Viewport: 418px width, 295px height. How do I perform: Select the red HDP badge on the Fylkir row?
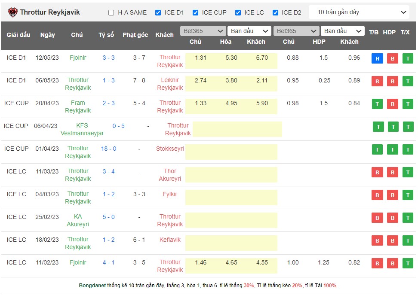tap(392, 195)
